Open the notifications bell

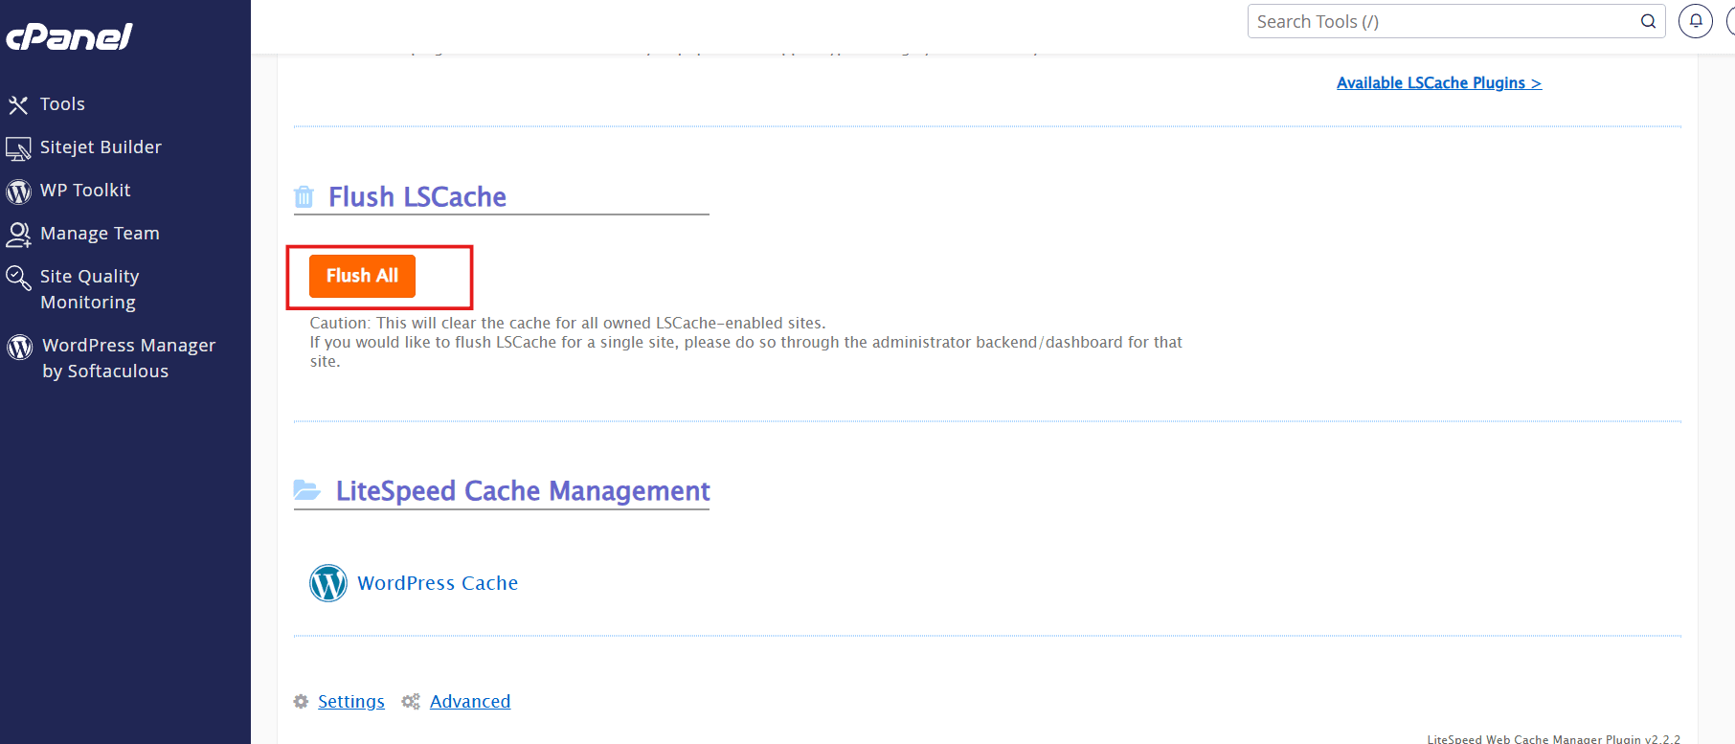click(1696, 21)
